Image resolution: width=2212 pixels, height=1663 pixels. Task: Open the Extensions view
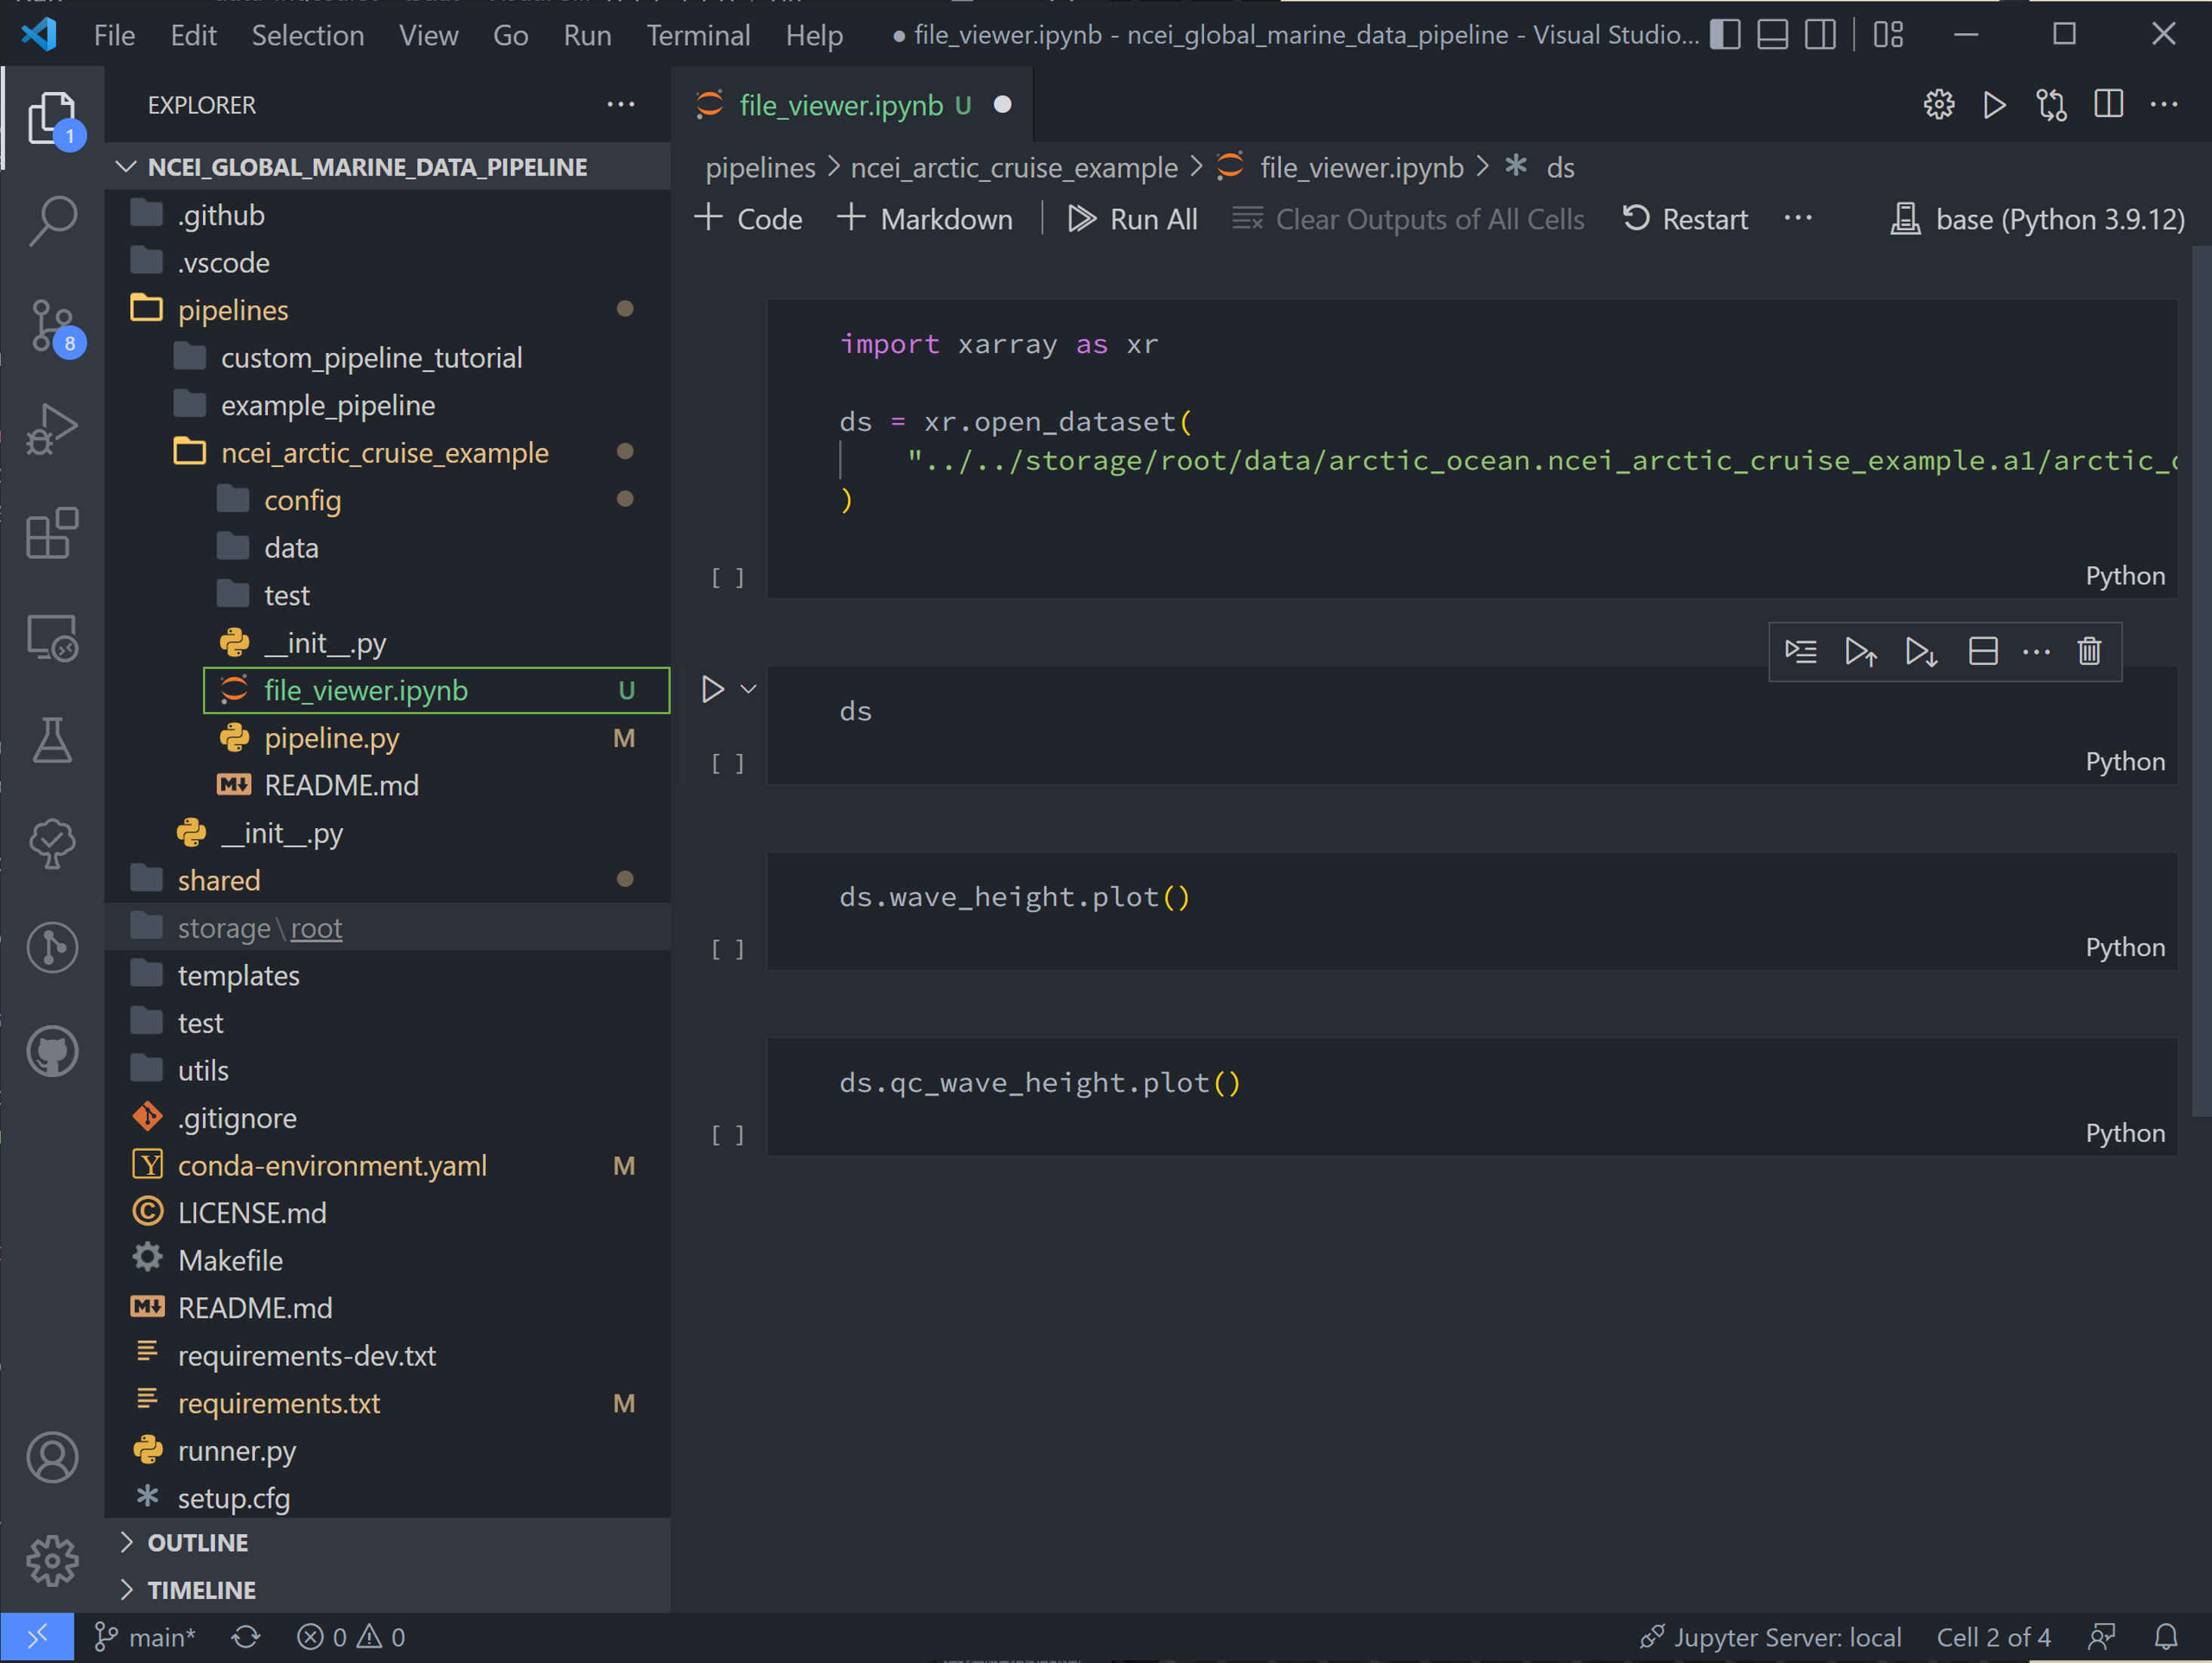[52, 532]
